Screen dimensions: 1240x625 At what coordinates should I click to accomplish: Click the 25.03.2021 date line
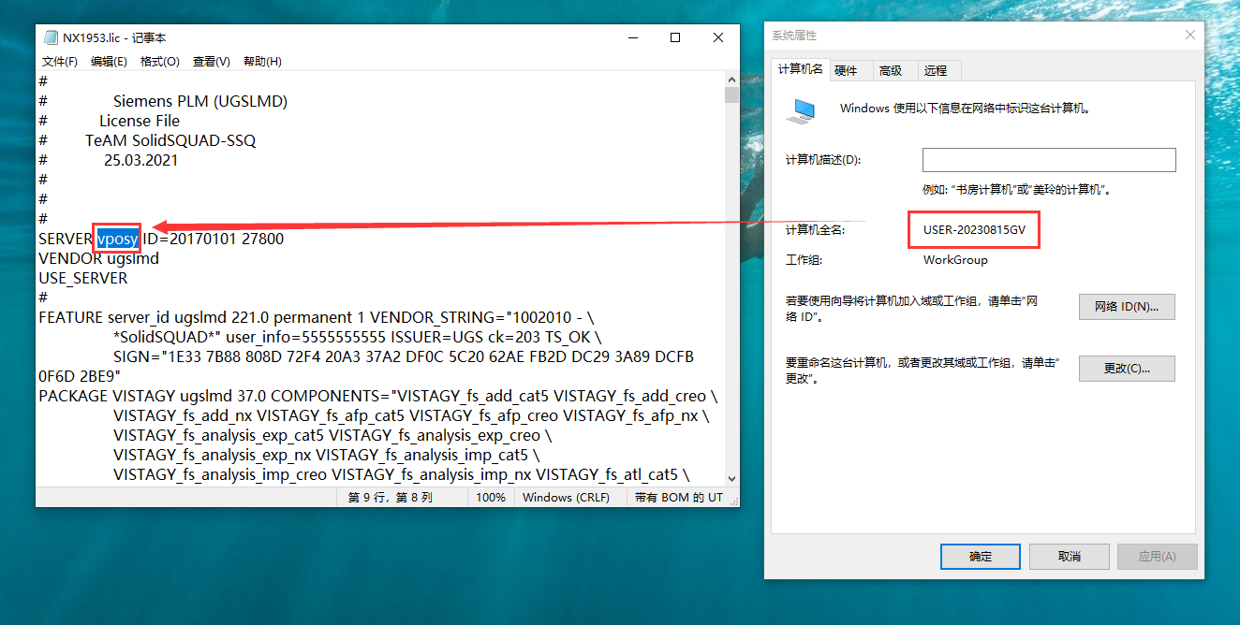click(141, 160)
